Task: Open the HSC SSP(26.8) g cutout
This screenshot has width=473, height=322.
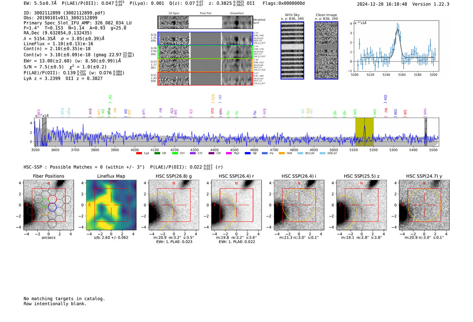Action: pyautogui.click(x=174, y=205)
